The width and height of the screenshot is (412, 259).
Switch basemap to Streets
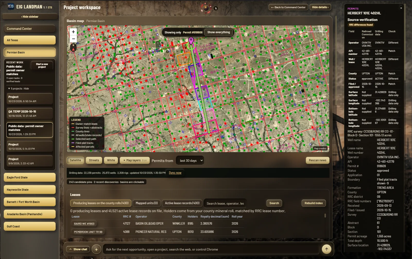[94, 160]
